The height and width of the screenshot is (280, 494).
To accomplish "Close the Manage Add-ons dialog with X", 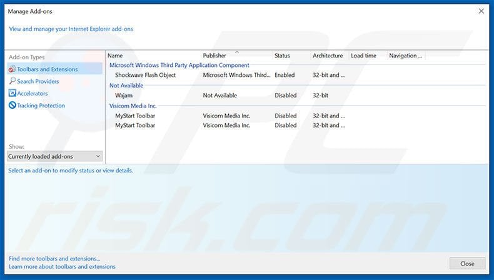I will coord(481,11).
